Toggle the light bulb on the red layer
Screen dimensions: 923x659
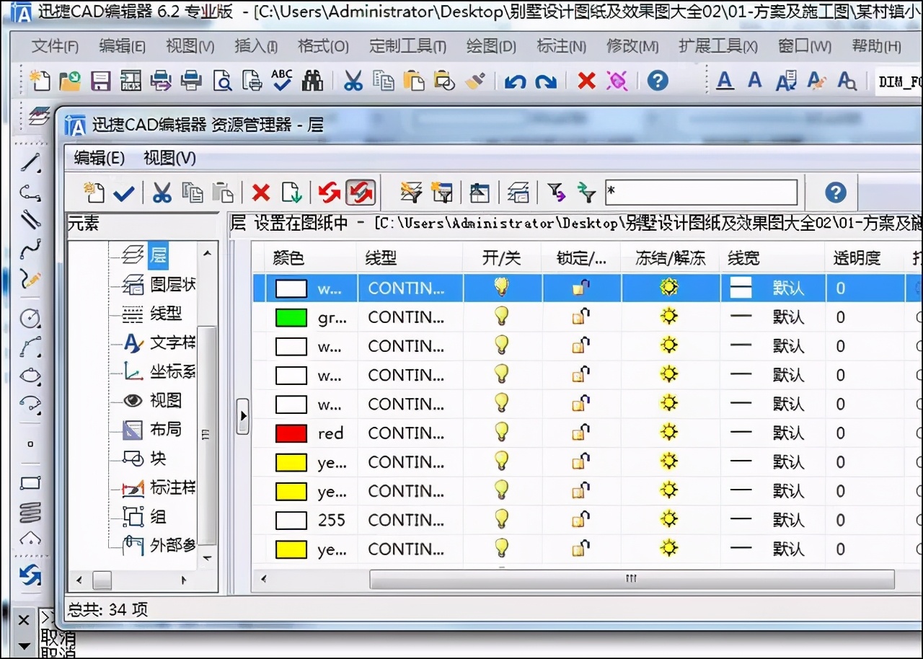tap(501, 433)
